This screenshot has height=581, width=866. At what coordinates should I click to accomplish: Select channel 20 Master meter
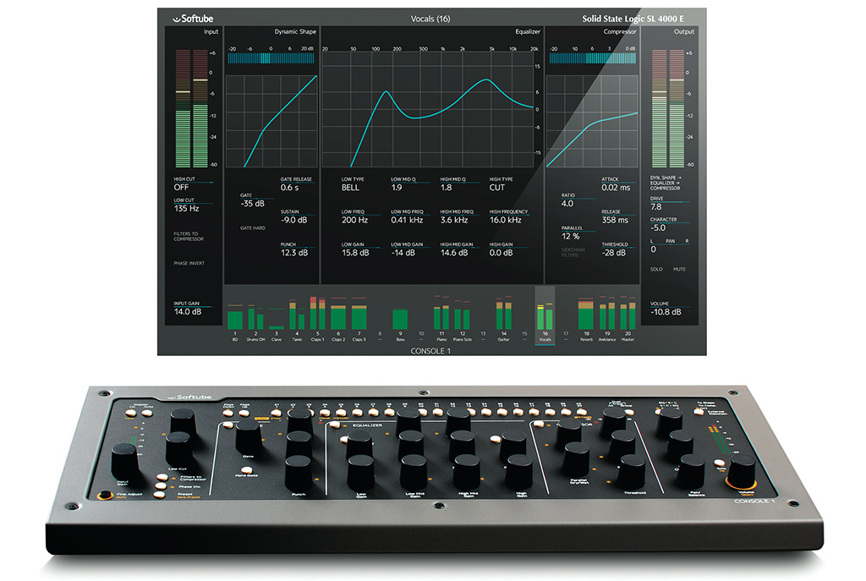pos(628,320)
